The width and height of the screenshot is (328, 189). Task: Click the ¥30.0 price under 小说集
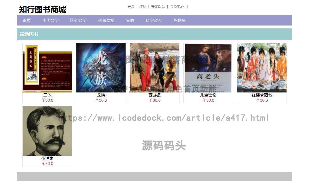48,163
